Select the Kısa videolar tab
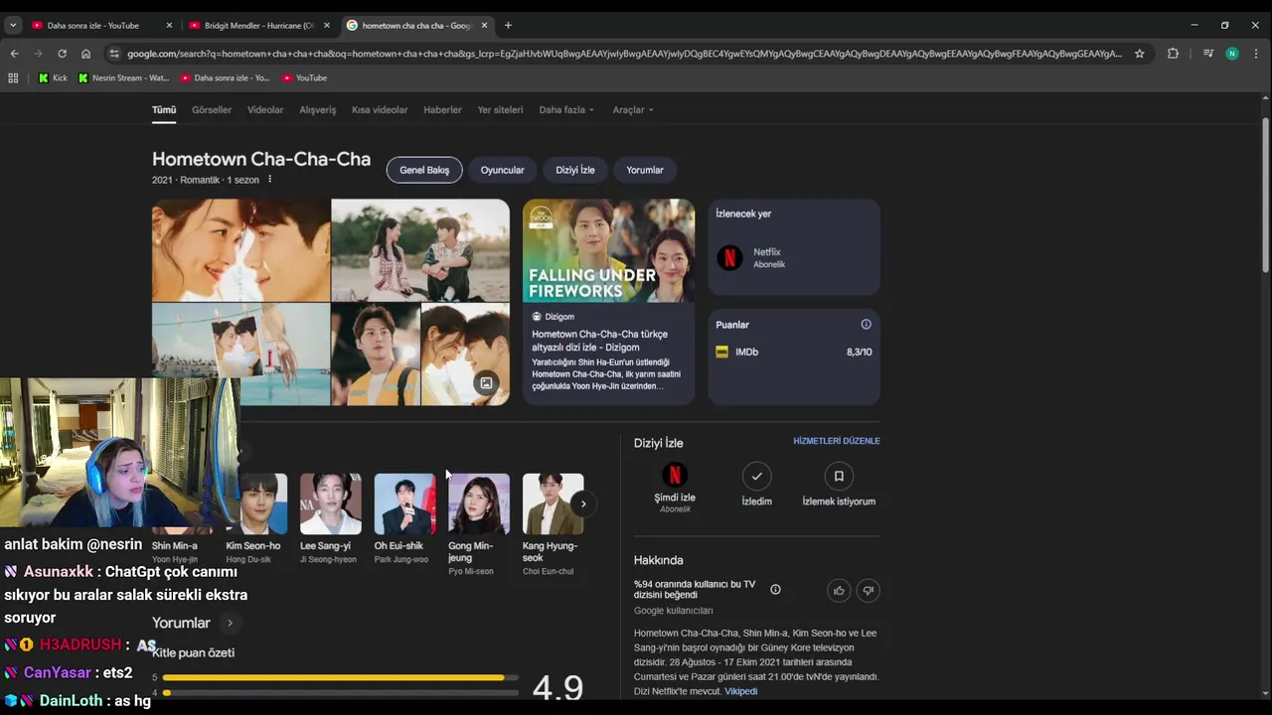The height and width of the screenshot is (715, 1272). point(380,110)
